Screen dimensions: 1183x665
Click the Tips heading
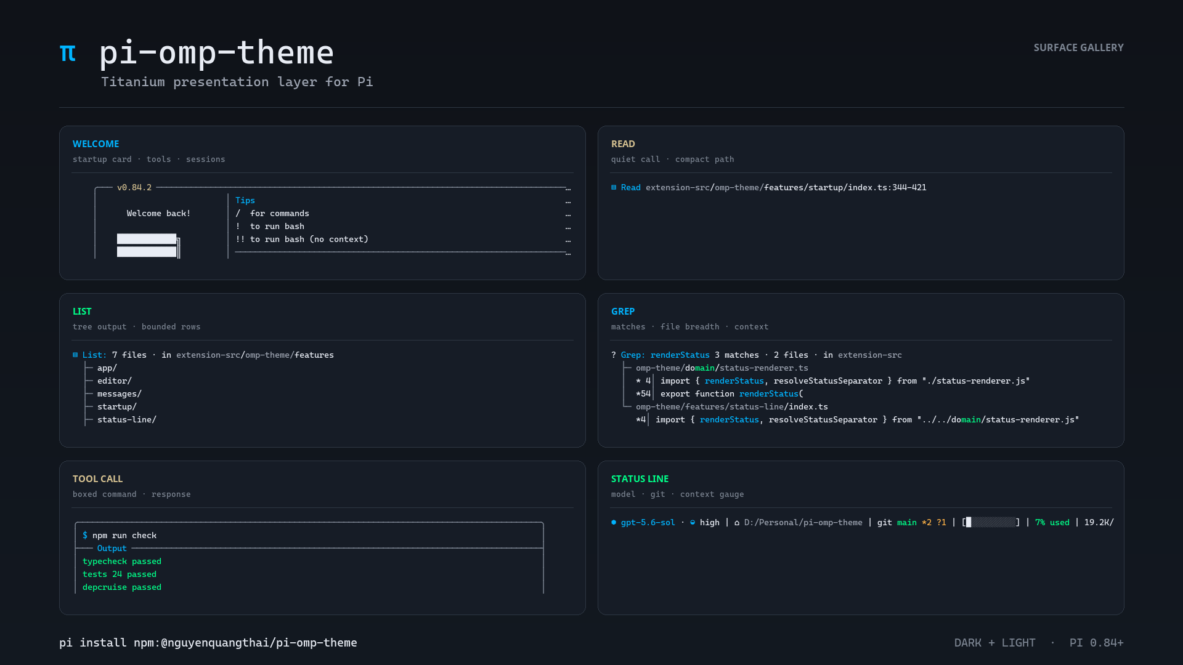[x=245, y=200]
